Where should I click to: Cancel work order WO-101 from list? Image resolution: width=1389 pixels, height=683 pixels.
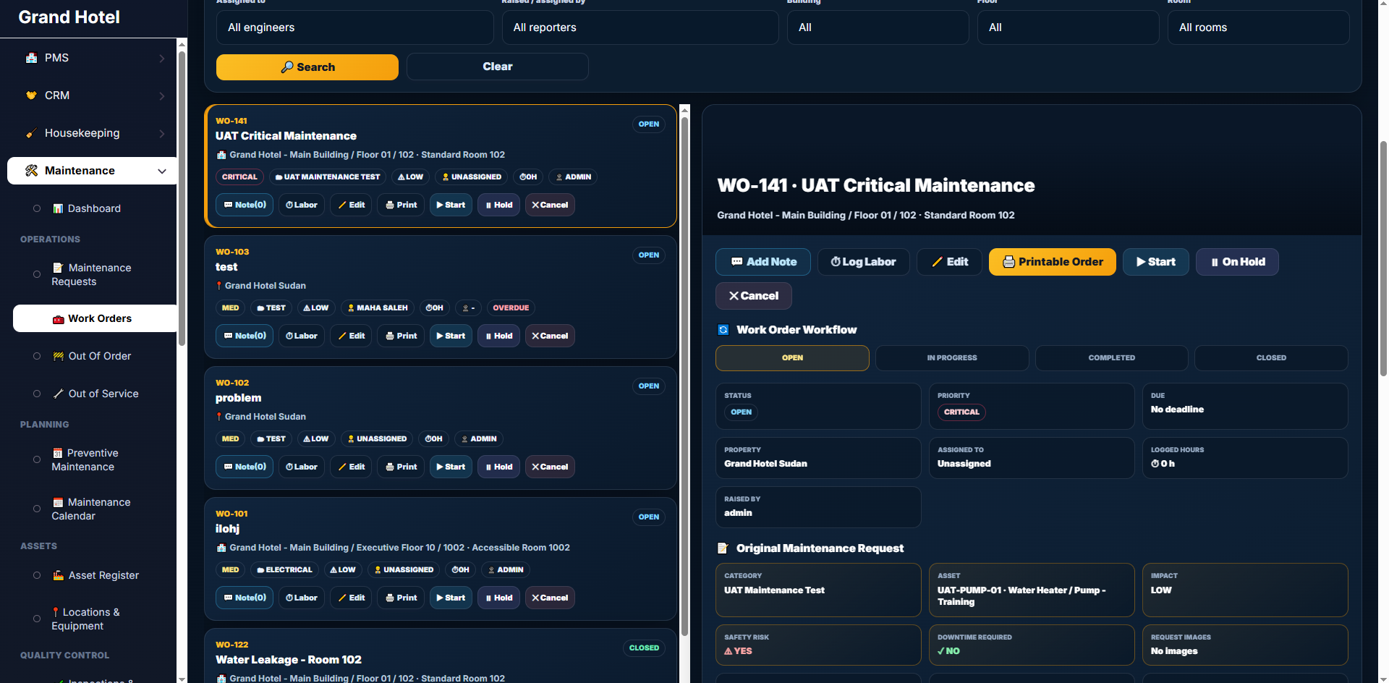click(x=550, y=598)
